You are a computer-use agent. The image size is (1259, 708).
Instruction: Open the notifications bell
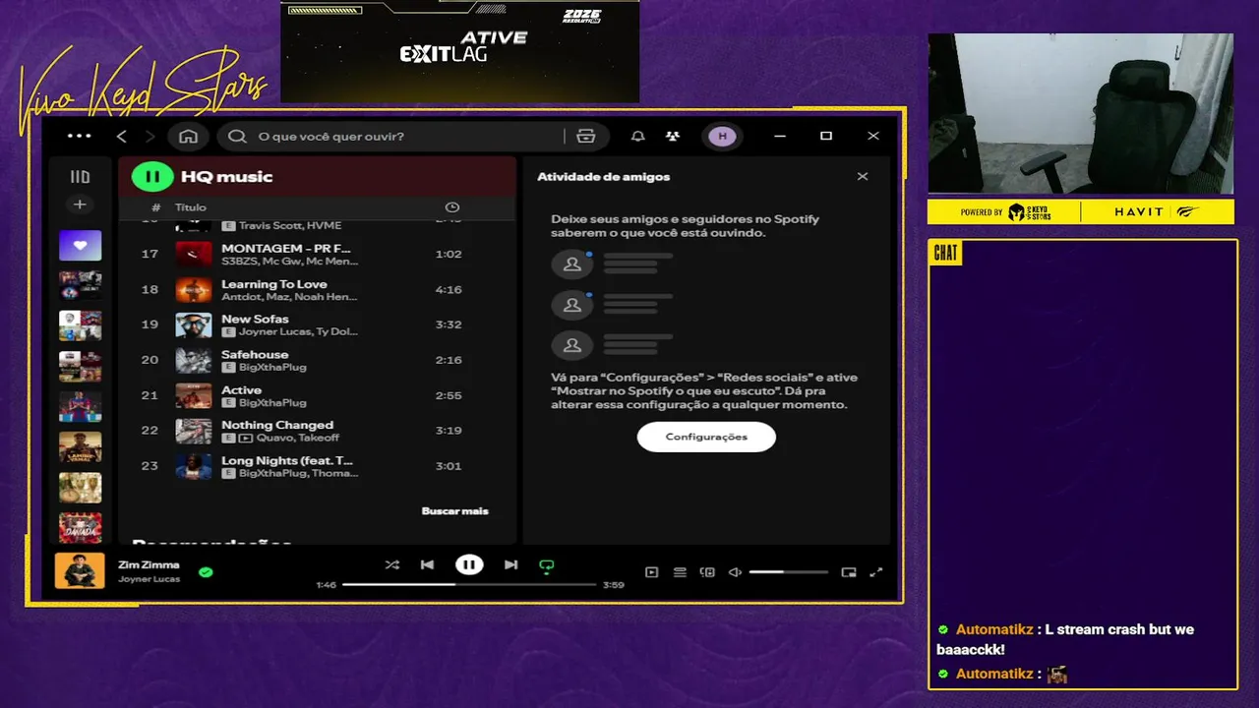637,136
